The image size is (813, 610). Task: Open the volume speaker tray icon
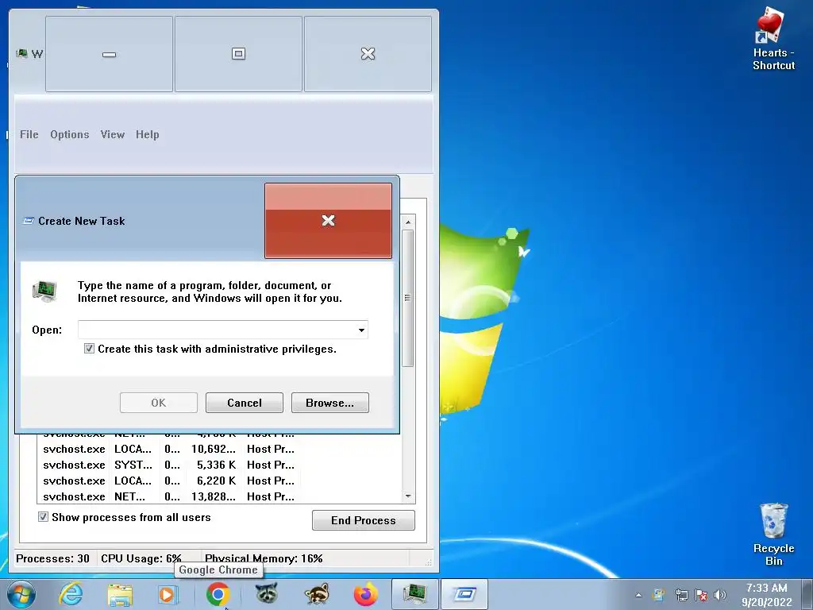(x=719, y=595)
